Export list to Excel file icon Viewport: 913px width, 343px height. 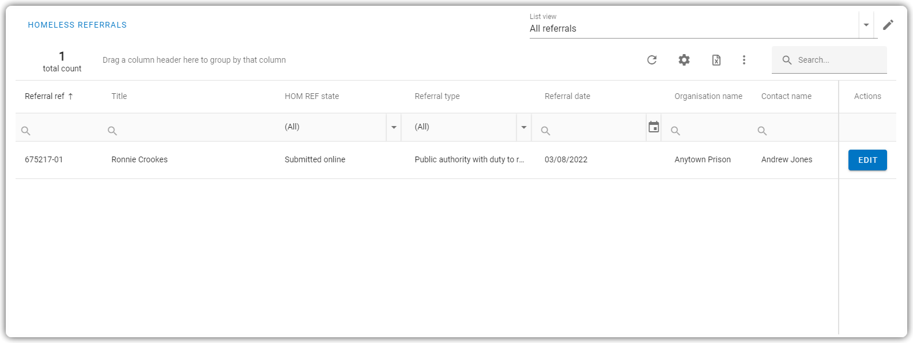pyautogui.click(x=716, y=60)
